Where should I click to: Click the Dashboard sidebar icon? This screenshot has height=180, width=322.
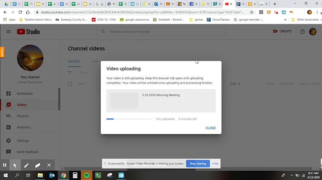pos(8,94)
